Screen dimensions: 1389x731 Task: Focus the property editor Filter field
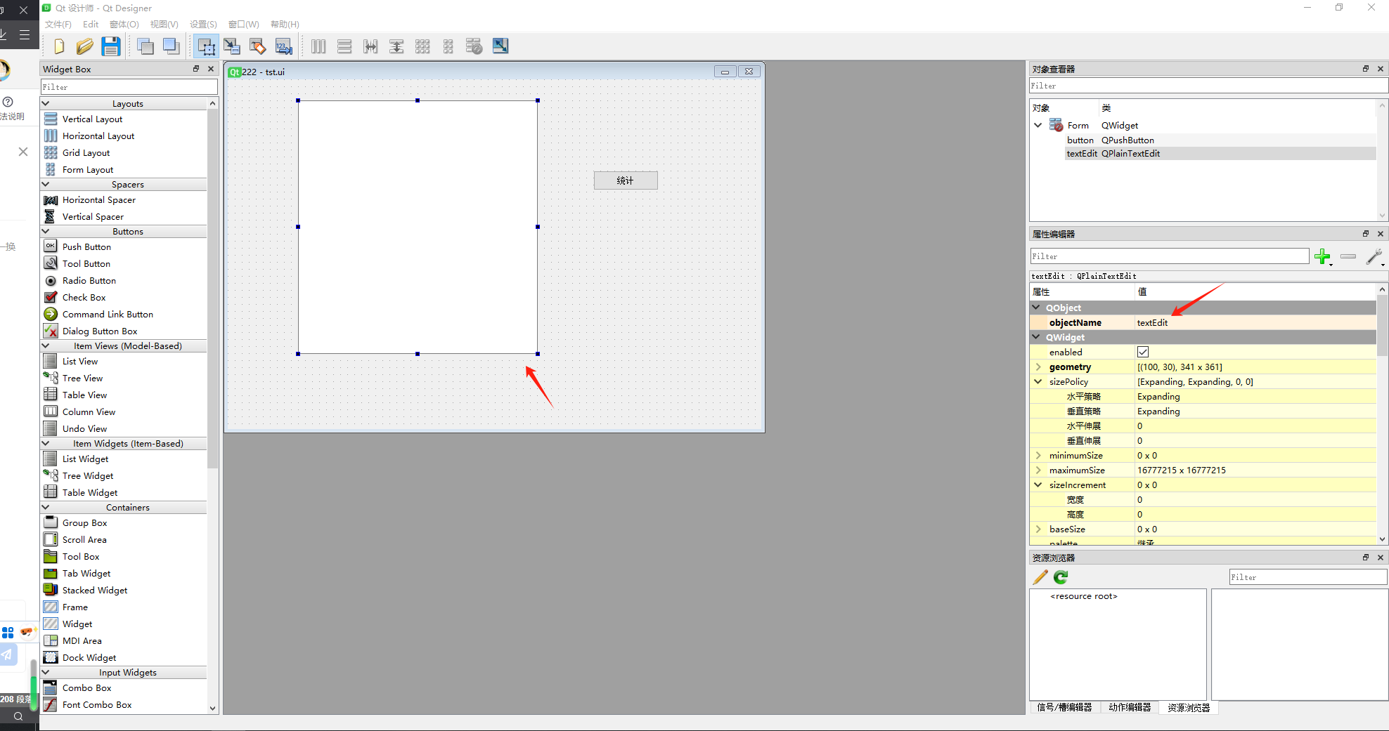tap(1170, 256)
